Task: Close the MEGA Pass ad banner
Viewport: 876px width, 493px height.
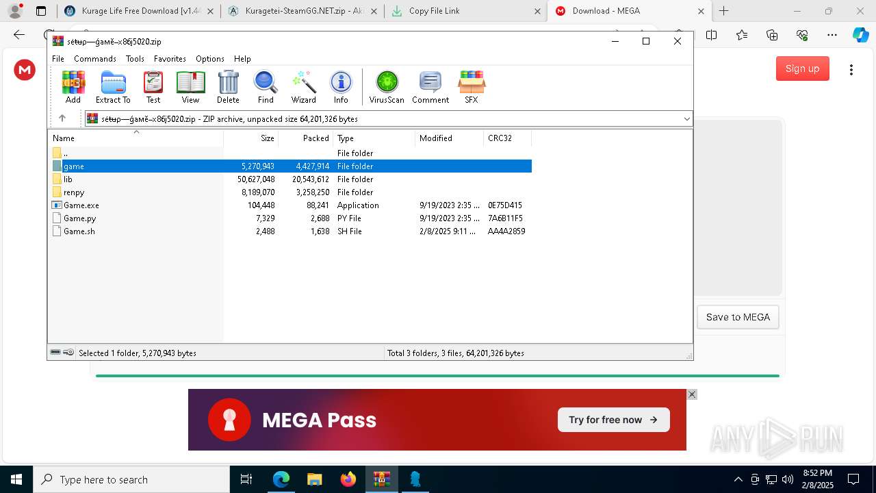Action: point(692,394)
